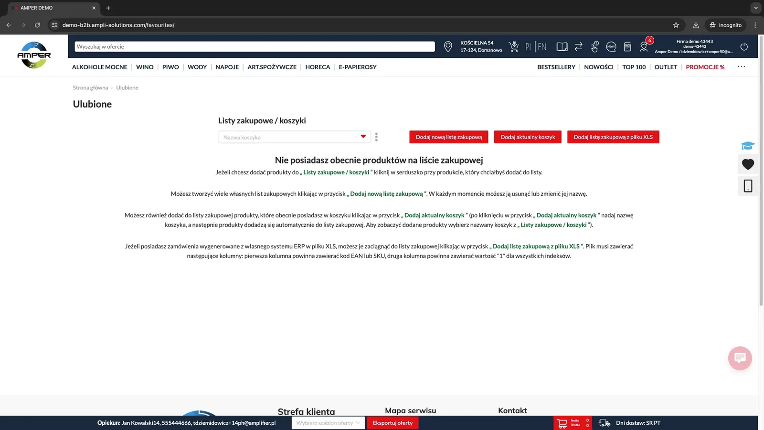Screen dimensions: 764x430
Task: Switch the site language to PL
Action: (x=529, y=46)
